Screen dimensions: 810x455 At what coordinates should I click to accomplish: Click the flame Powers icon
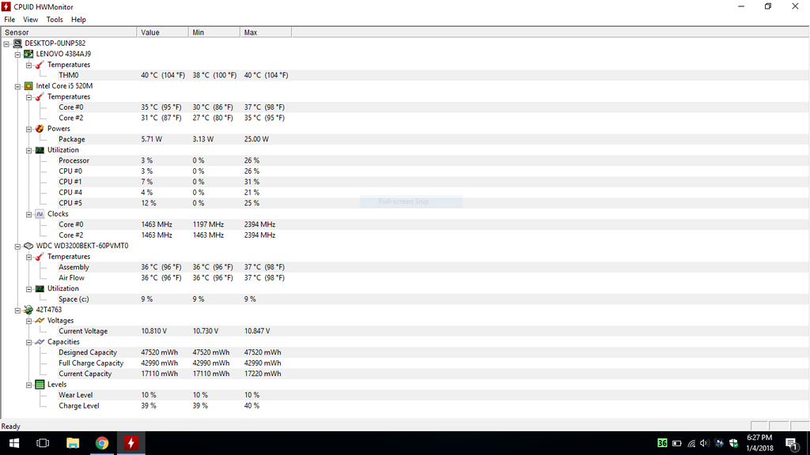click(x=40, y=129)
